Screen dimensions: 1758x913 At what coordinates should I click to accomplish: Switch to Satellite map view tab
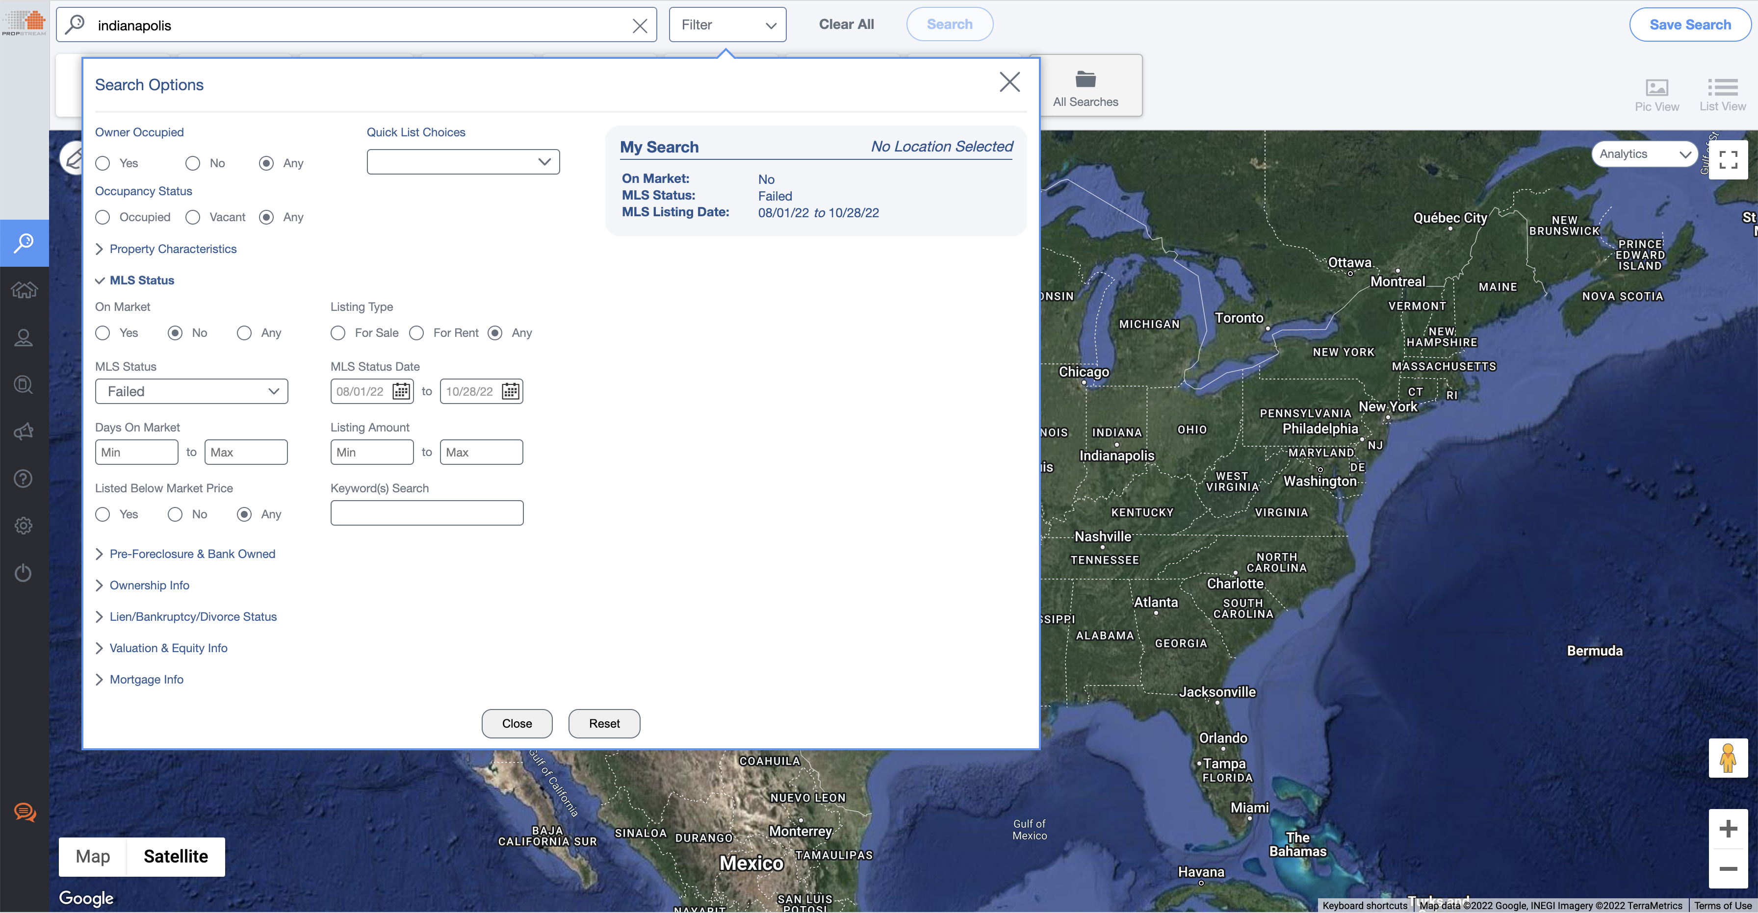click(x=176, y=856)
